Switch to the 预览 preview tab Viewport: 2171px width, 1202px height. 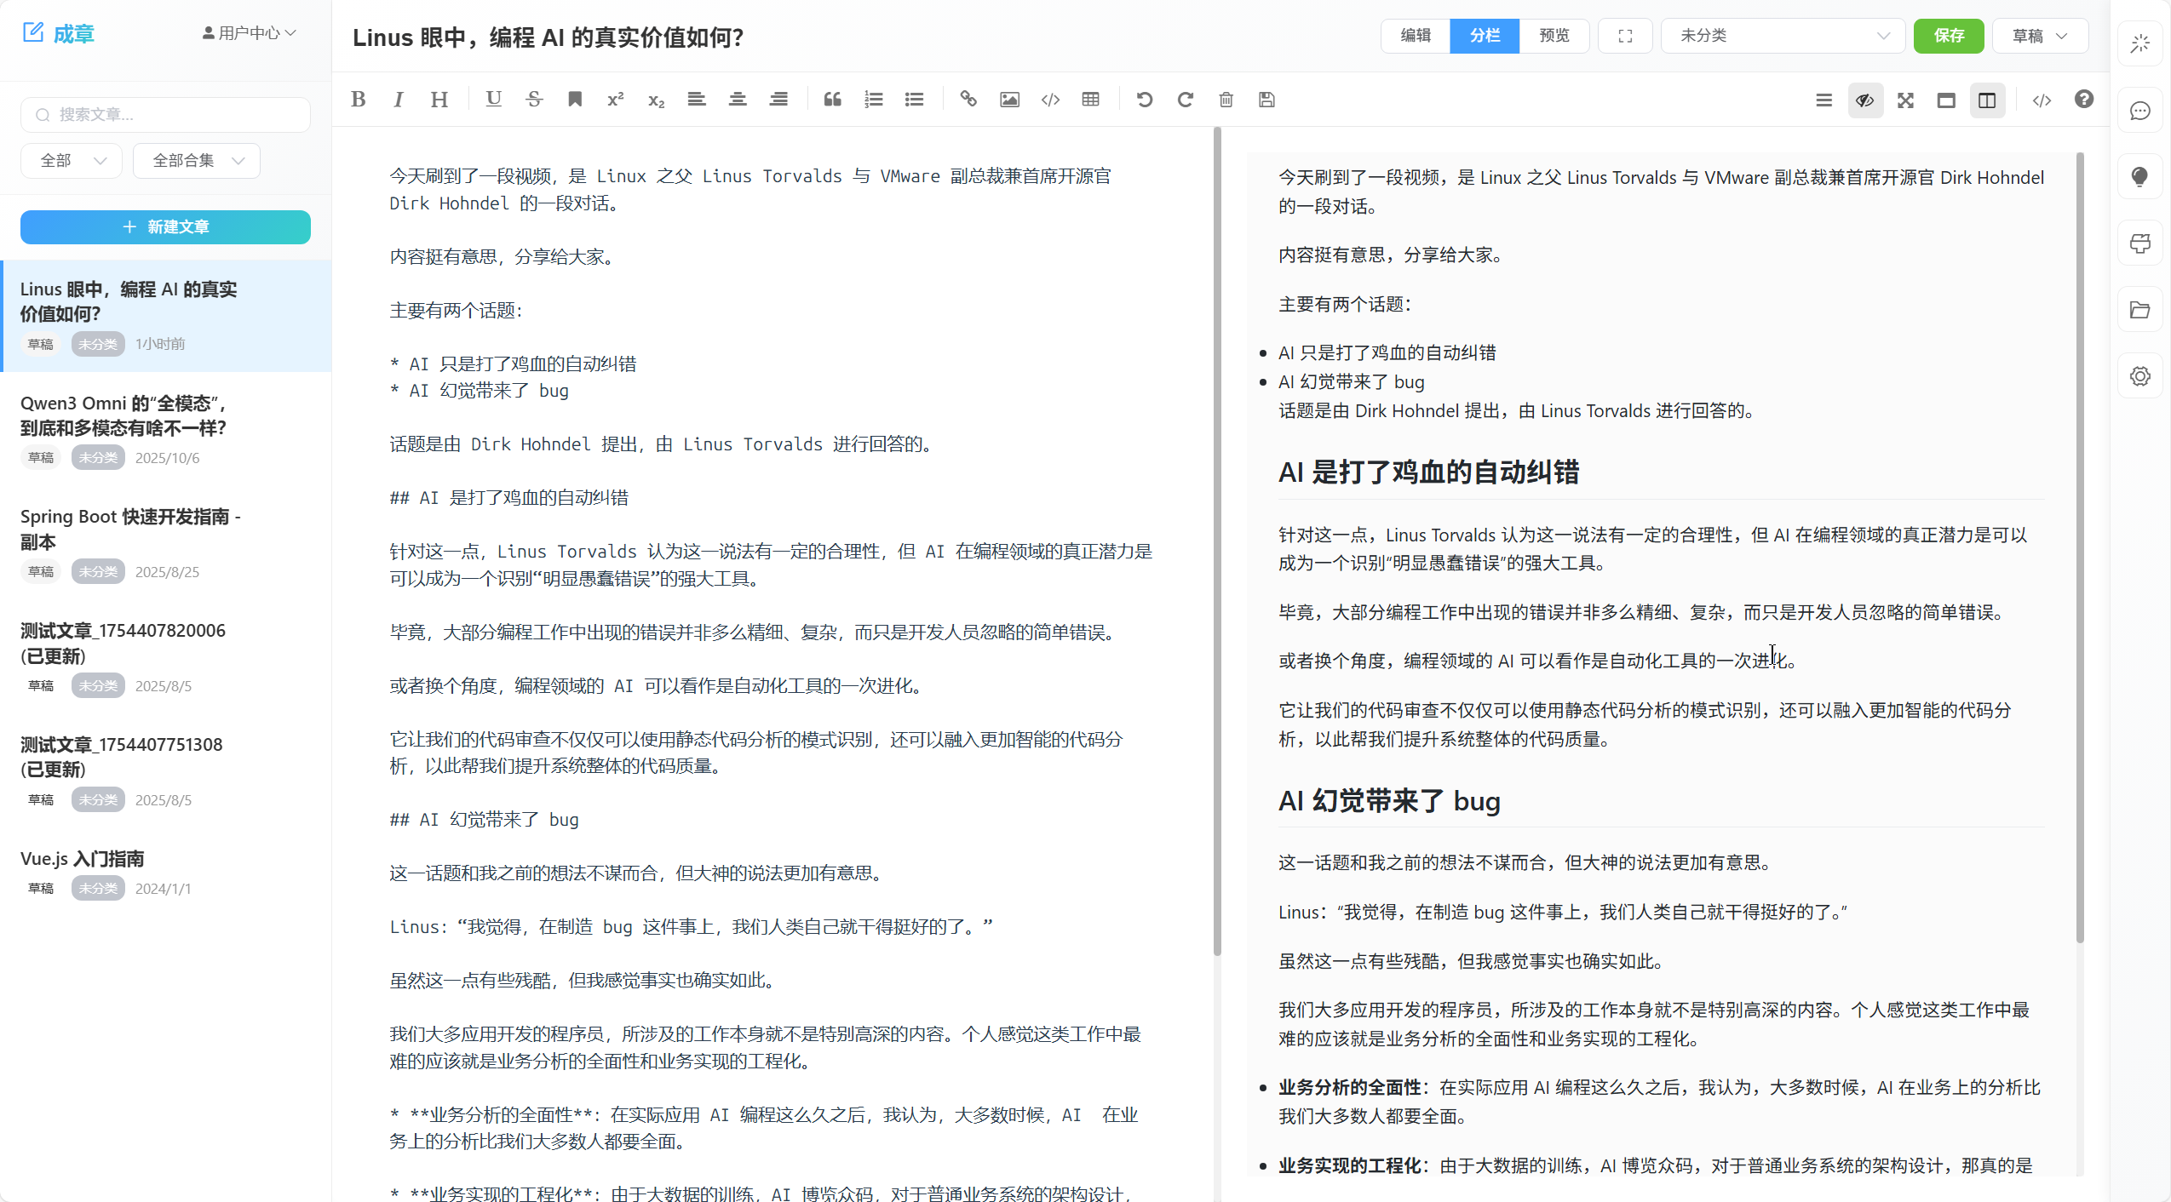coord(1554,36)
